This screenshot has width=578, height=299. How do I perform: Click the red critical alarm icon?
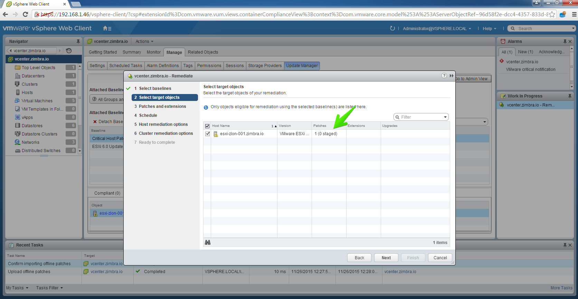click(x=502, y=61)
